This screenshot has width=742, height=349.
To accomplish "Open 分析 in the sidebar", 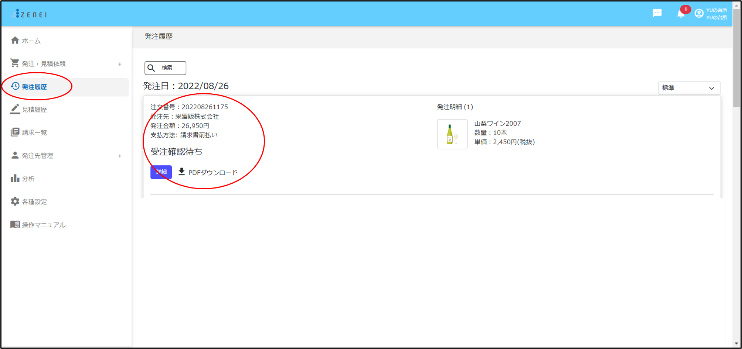I will (x=28, y=179).
